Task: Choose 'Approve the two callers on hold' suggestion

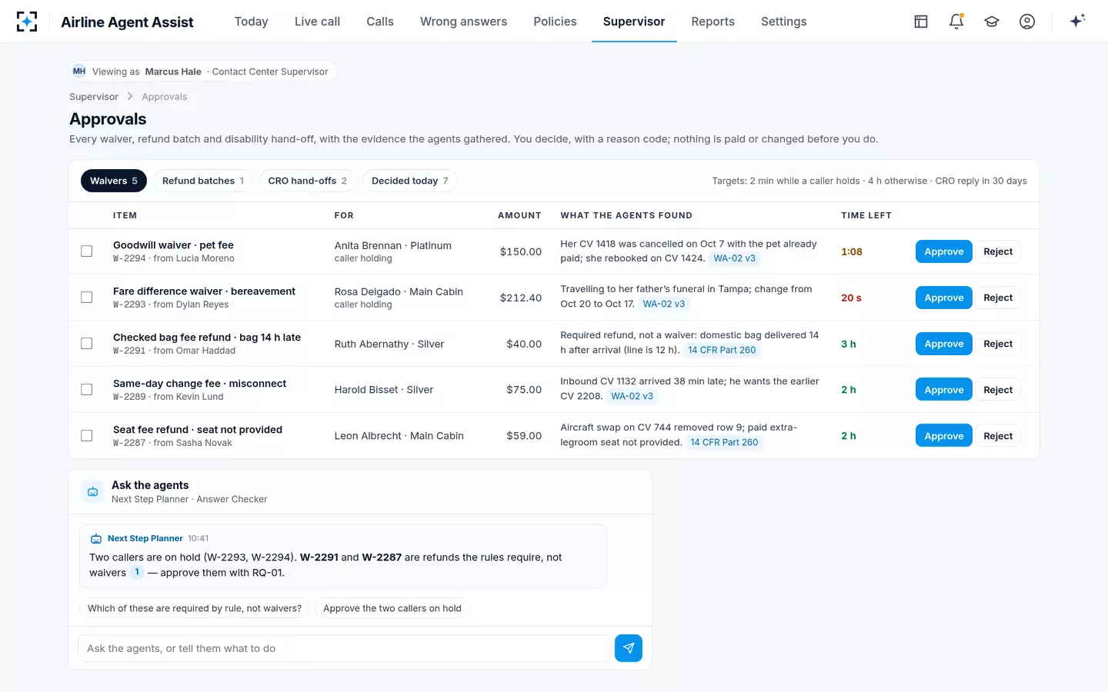Action: (x=392, y=608)
